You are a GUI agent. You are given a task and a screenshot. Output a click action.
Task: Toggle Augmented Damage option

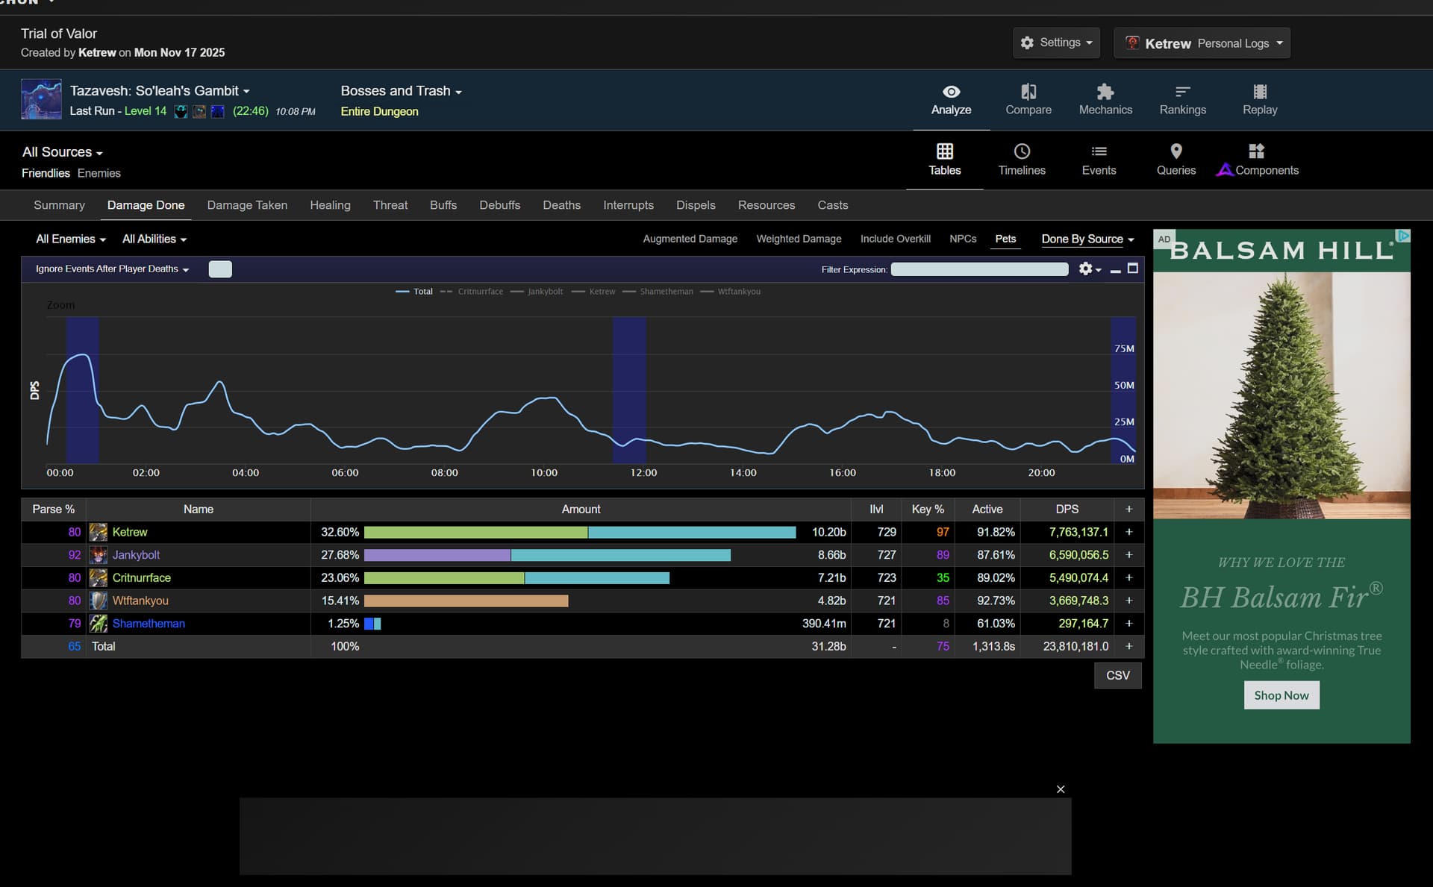[690, 239]
